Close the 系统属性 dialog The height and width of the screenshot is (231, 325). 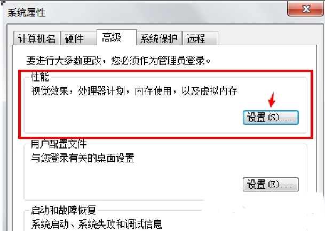(x=306, y=9)
